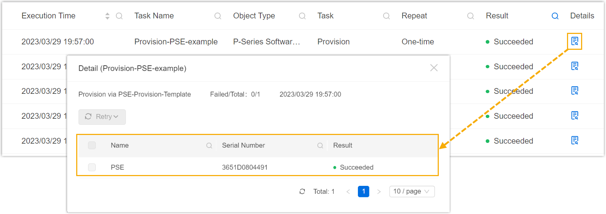Image resolution: width=606 pixels, height=214 pixels.
Task: Click the previous page arrow
Action: (348, 192)
